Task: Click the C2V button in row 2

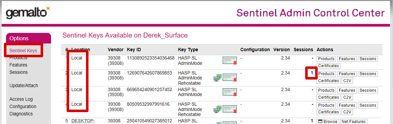Action: (347, 81)
